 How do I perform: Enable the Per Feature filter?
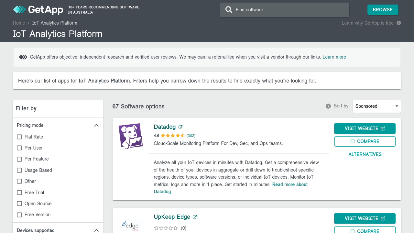pyautogui.click(x=19, y=159)
